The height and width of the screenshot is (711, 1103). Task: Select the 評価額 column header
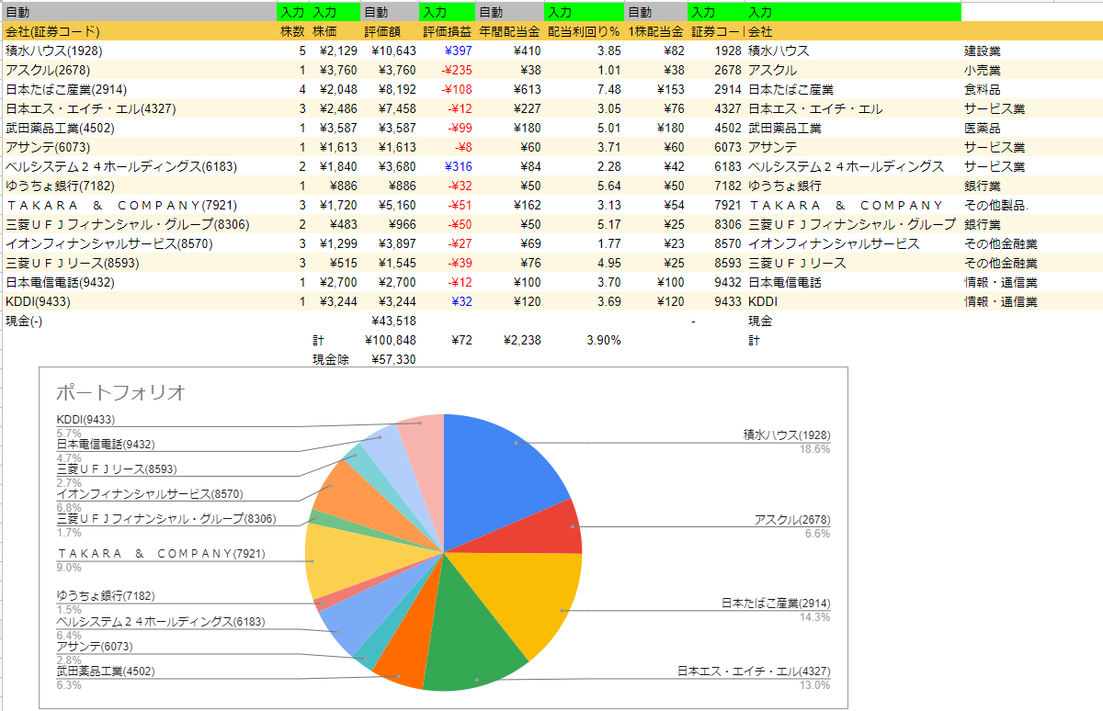389,32
